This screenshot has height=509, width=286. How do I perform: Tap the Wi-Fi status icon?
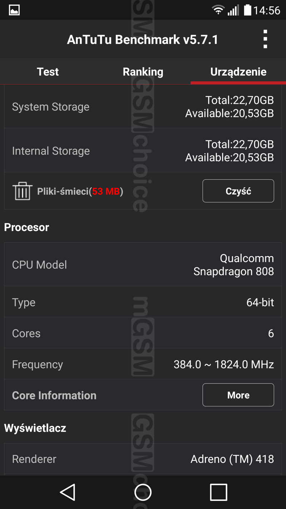[x=218, y=10]
